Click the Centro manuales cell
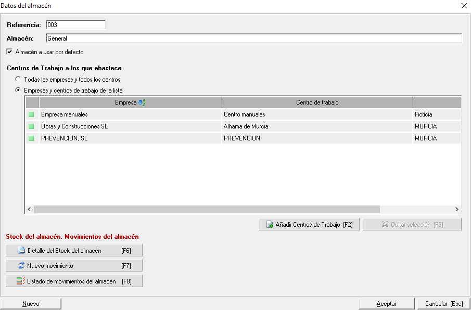471x310 pixels. point(317,114)
